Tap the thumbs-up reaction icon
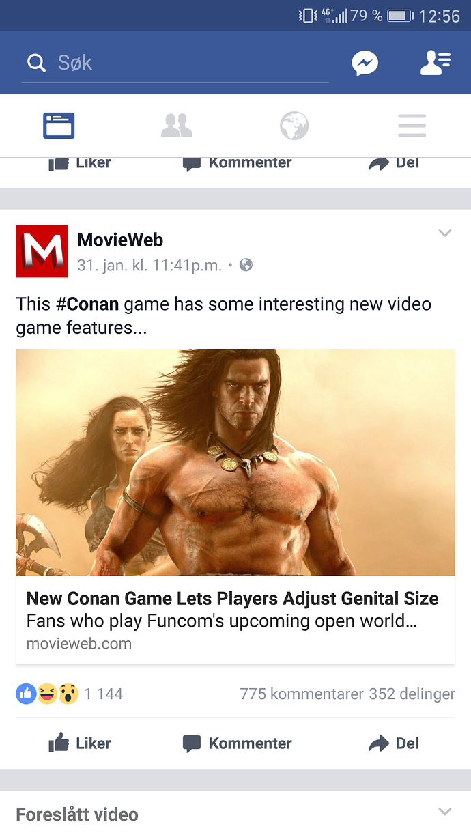Viewport: 471px width, 837px height. click(x=26, y=694)
